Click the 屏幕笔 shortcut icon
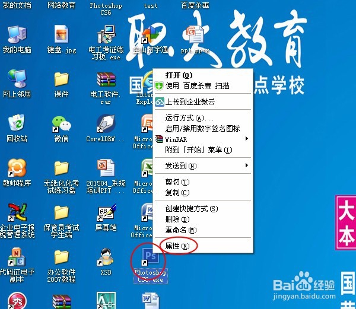 (106, 212)
